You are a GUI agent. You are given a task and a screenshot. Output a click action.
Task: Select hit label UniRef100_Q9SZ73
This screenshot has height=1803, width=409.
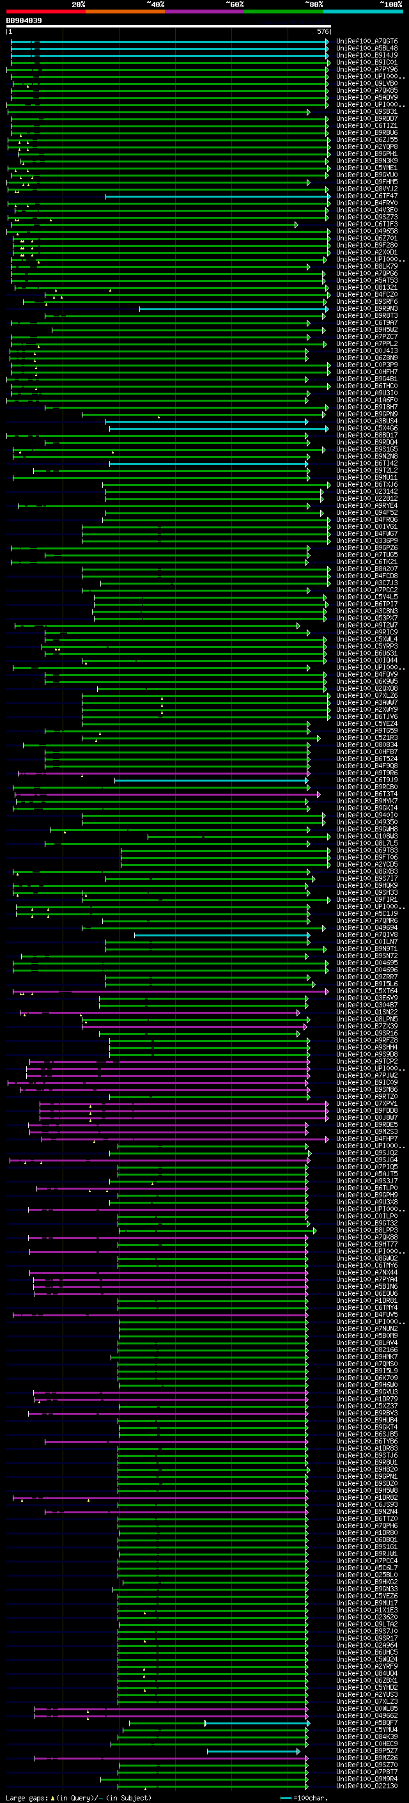coord(367,217)
